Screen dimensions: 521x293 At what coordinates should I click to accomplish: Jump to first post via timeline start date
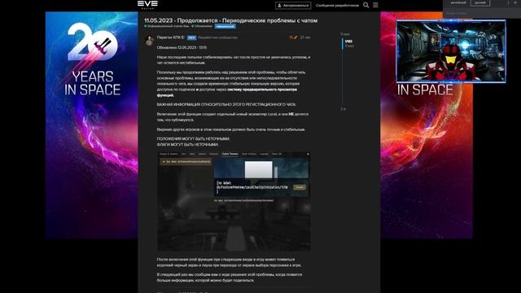click(x=344, y=34)
